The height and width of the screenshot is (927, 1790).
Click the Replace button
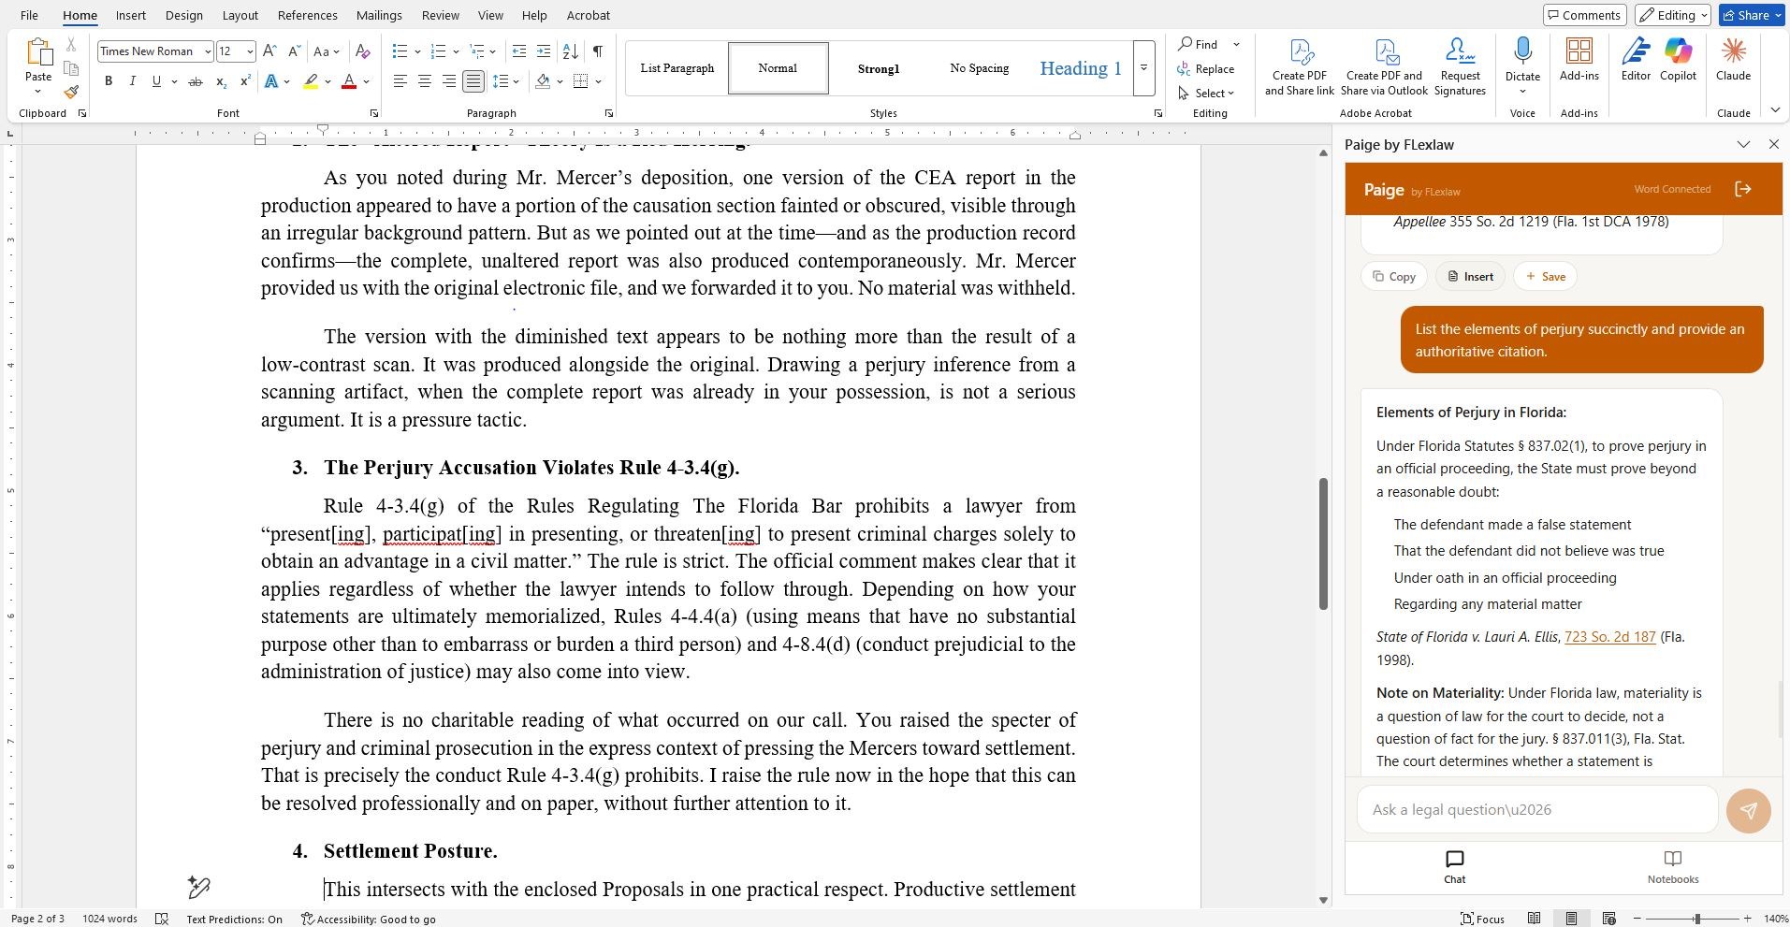point(1207,68)
